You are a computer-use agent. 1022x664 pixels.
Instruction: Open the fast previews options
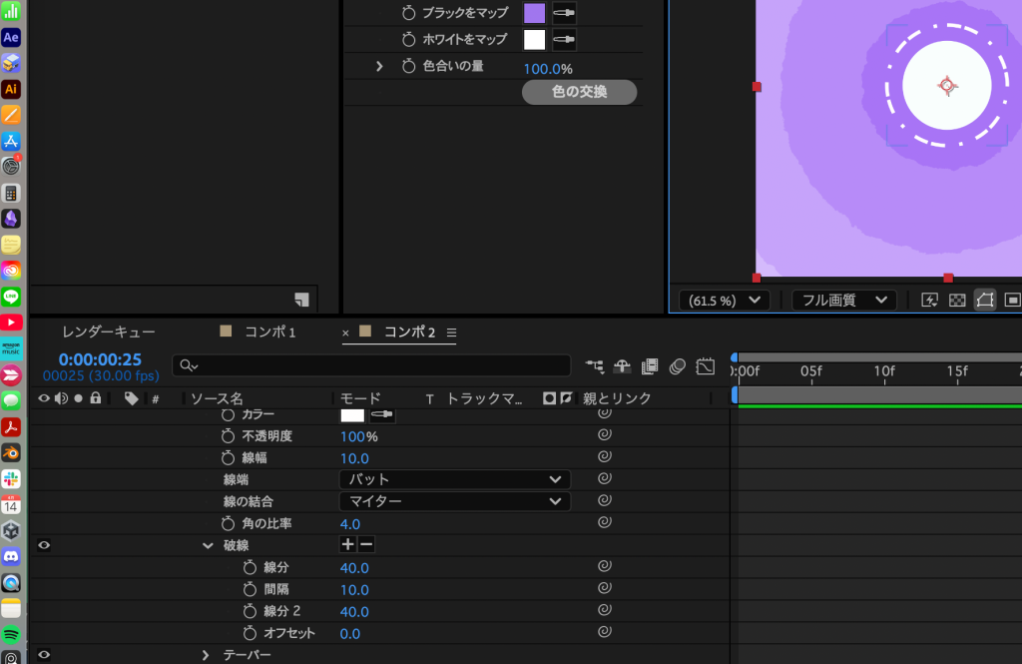point(929,300)
